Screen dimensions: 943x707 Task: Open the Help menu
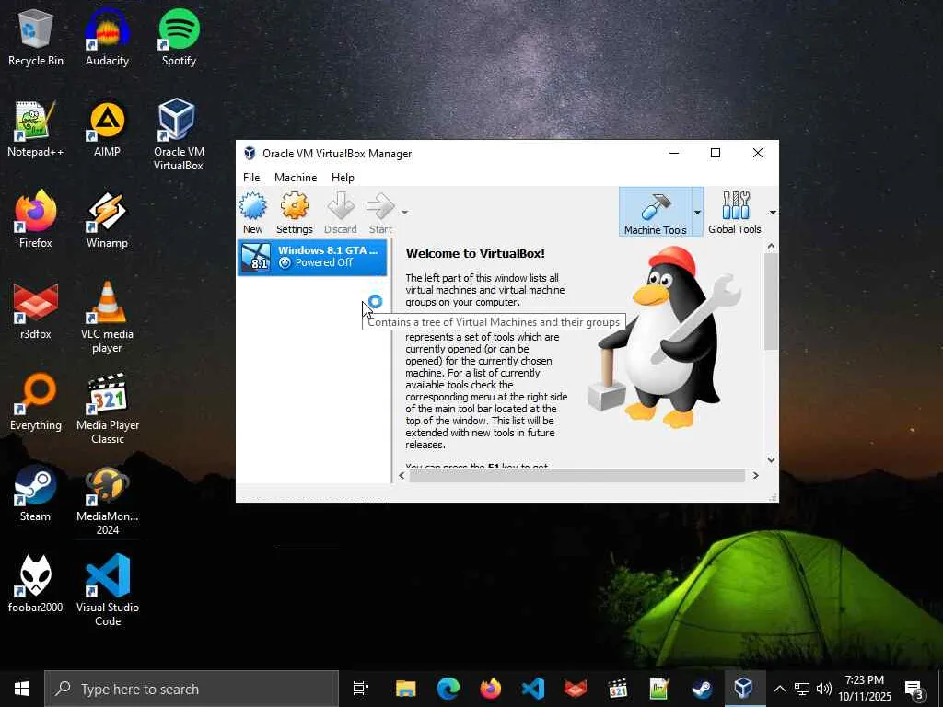click(343, 178)
